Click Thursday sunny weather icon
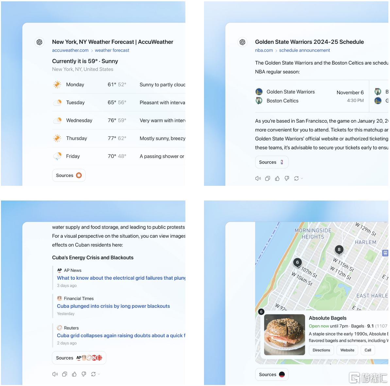Image resolution: width=390 pixels, height=386 pixels. (x=57, y=138)
